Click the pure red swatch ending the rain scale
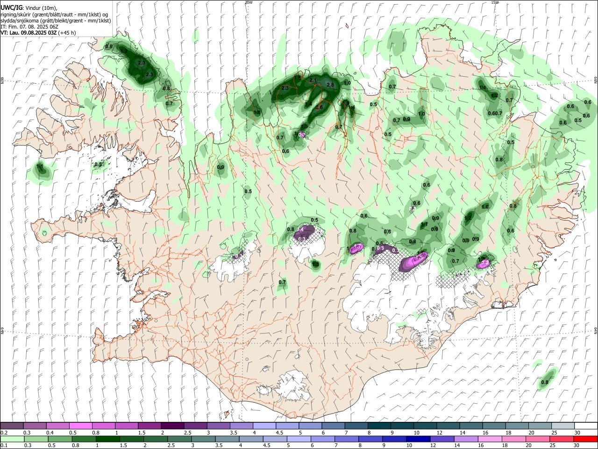 click(585, 439)
